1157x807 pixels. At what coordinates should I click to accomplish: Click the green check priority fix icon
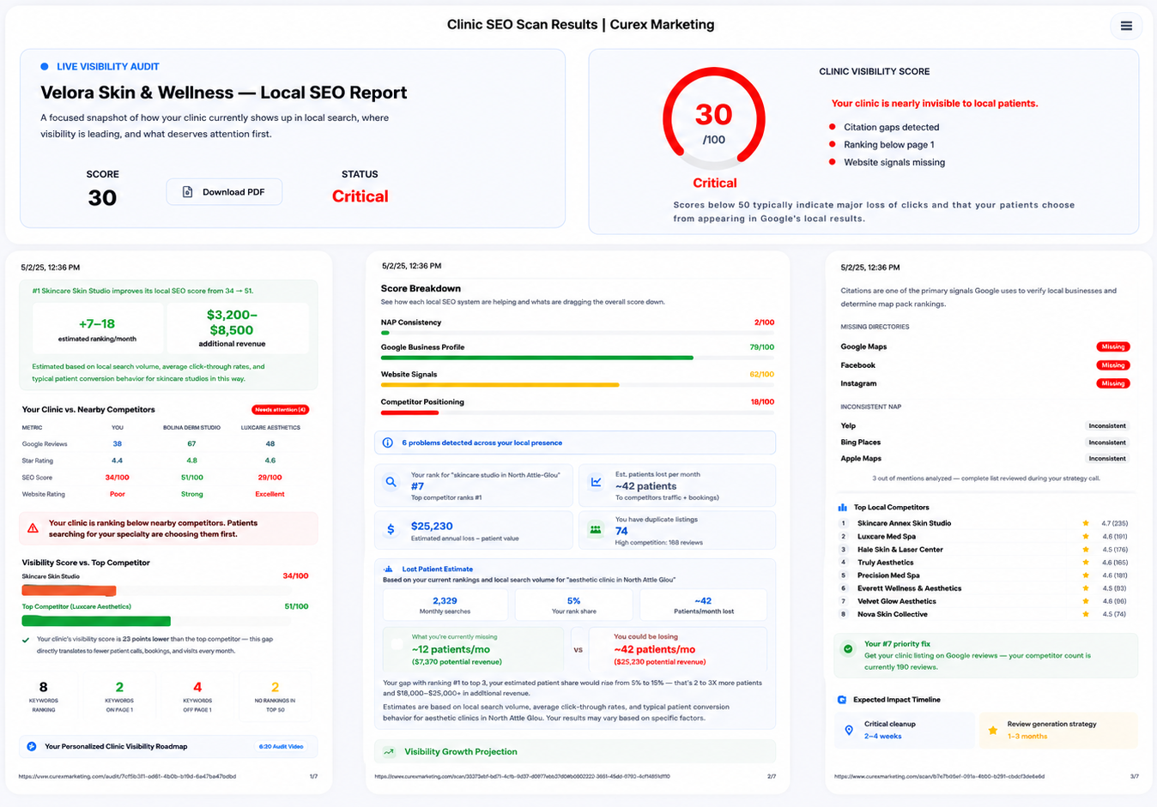848,649
